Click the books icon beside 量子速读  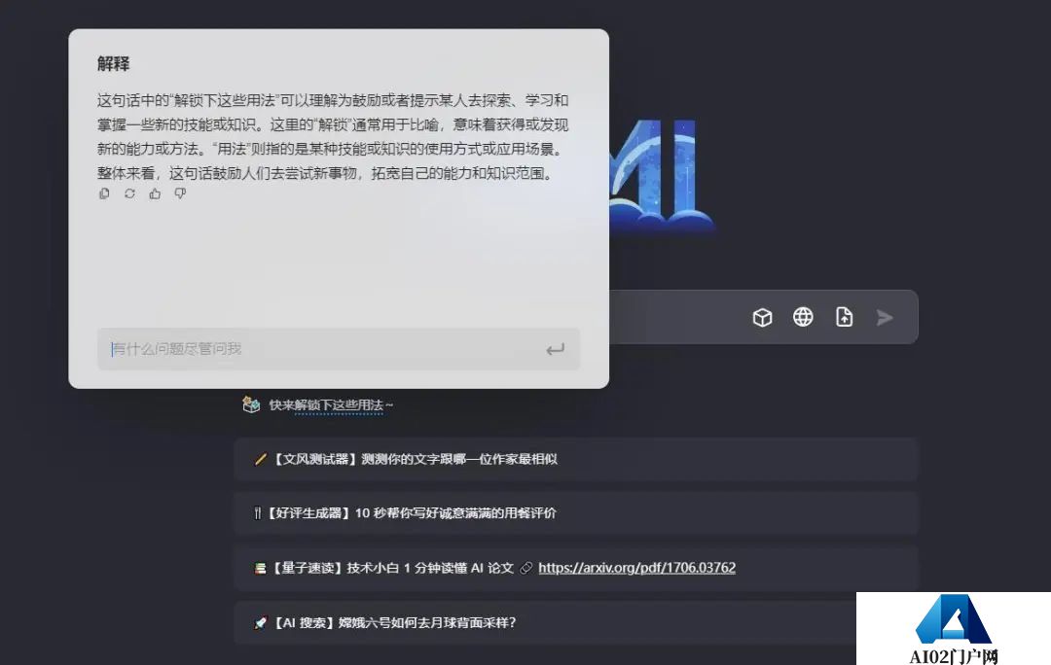tap(260, 568)
